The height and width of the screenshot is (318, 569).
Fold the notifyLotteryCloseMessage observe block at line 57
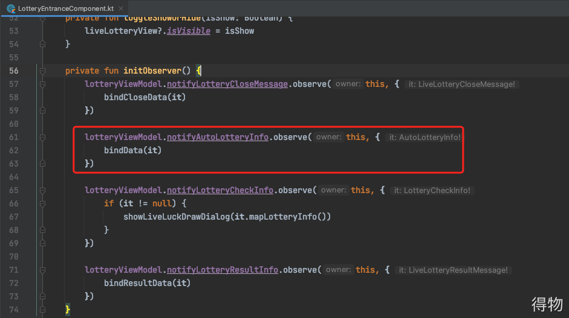[43, 84]
